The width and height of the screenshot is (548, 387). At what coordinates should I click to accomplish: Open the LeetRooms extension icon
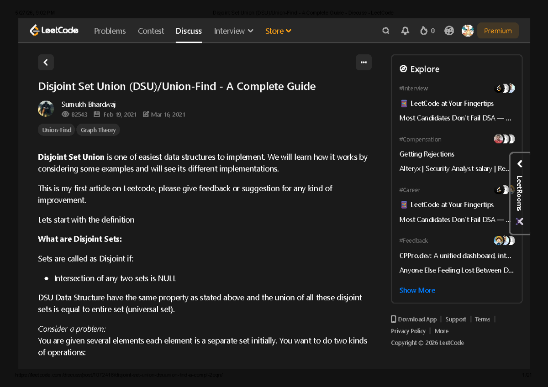coord(520,221)
